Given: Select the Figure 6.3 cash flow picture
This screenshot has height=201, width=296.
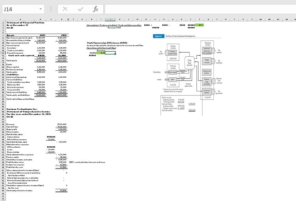Looking at the screenshot, I should click(x=188, y=75).
